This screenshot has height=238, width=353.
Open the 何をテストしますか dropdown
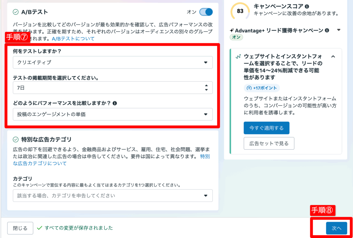pyautogui.click(x=112, y=63)
